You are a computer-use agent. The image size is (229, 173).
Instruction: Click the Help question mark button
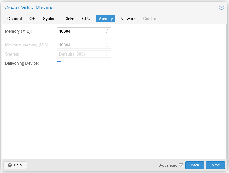pos(15,165)
